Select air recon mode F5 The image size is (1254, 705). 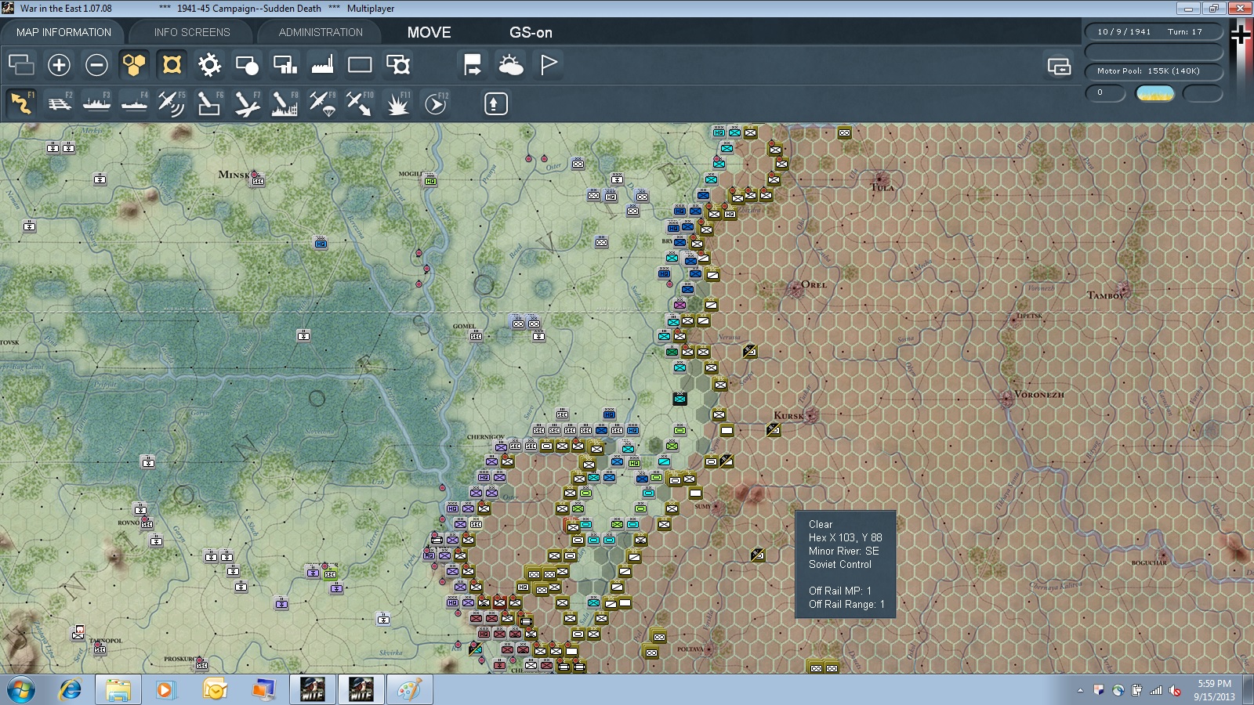click(x=172, y=103)
